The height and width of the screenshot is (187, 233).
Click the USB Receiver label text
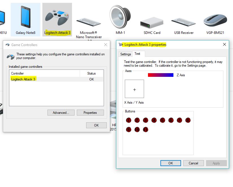184,33
